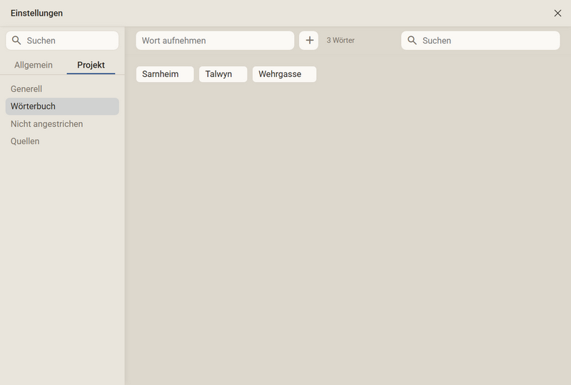Click the dictionary search magnifier icon
Image resolution: width=571 pixels, height=385 pixels.
tap(412, 41)
